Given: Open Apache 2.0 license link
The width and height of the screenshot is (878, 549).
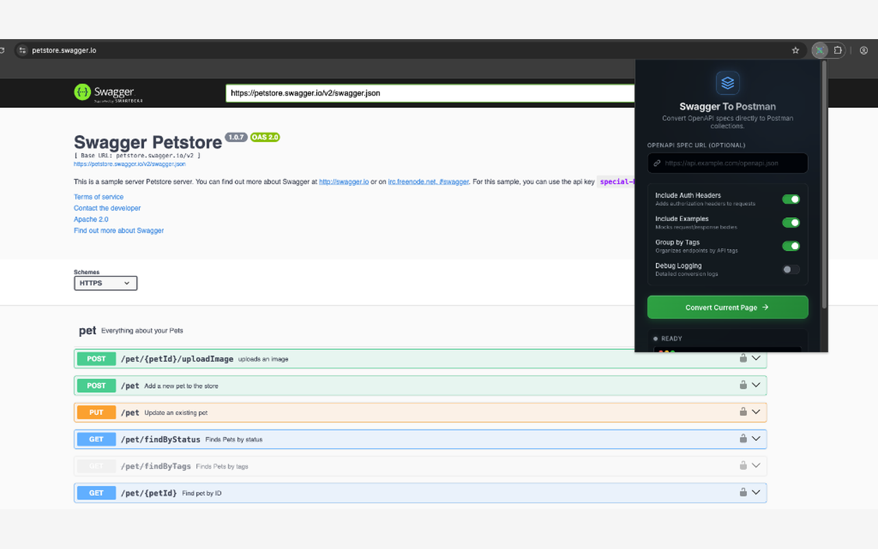Looking at the screenshot, I should 91,219.
